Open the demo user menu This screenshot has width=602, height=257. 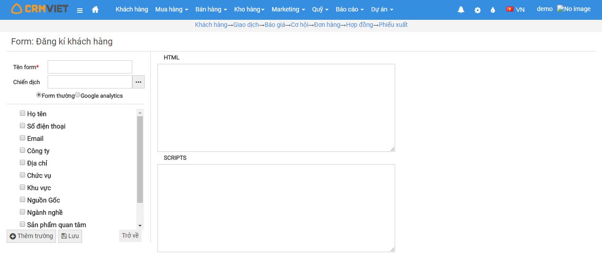545,9
